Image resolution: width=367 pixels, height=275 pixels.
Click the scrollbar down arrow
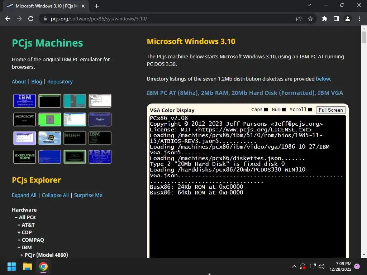[x=364, y=255]
